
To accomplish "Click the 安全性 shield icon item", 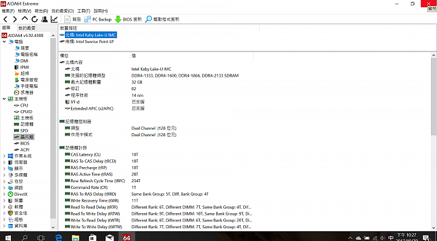I will pos(10,213).
